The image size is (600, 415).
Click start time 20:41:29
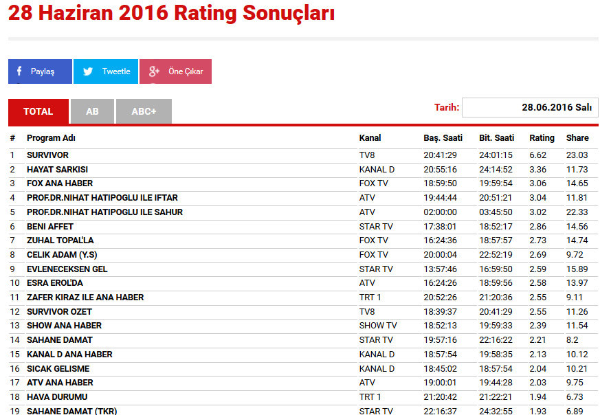(x=440, y=155)
